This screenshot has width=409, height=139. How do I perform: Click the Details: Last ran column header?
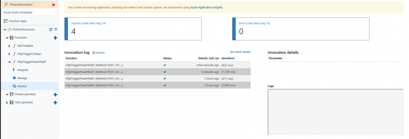click(209, 58)
